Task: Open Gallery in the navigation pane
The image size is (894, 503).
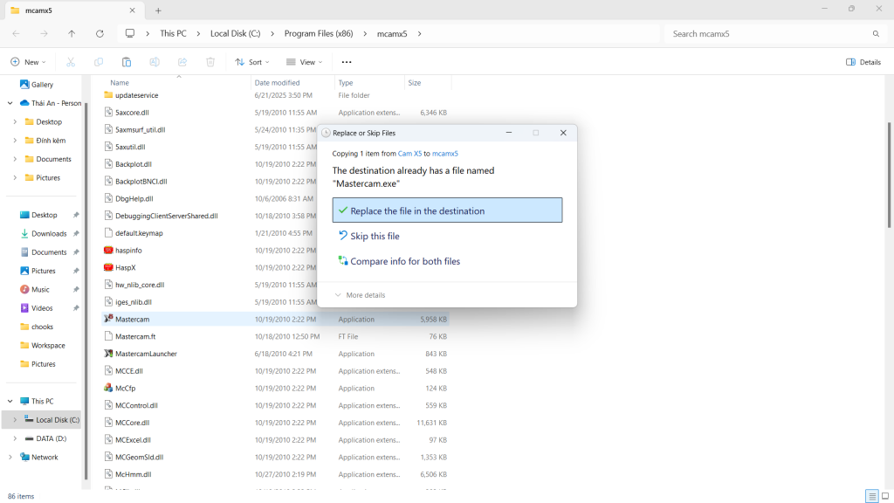Action: click(42, 85)
